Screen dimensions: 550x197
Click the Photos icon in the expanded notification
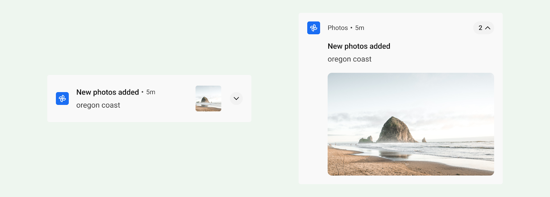[313, 28]
